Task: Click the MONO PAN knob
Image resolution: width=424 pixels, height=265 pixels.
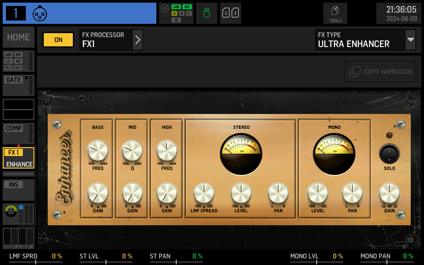Action: tap(352, 193)
